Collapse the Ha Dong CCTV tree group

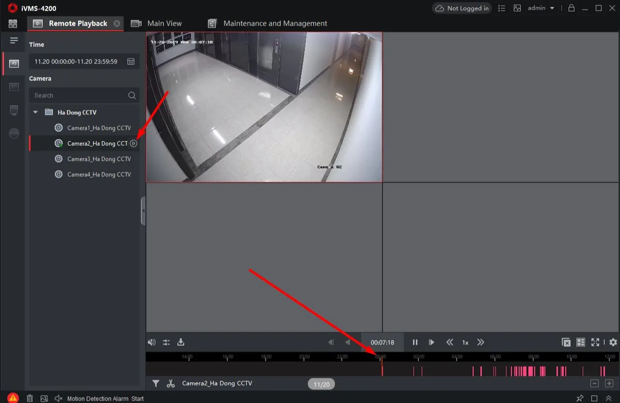pos(36,112)
